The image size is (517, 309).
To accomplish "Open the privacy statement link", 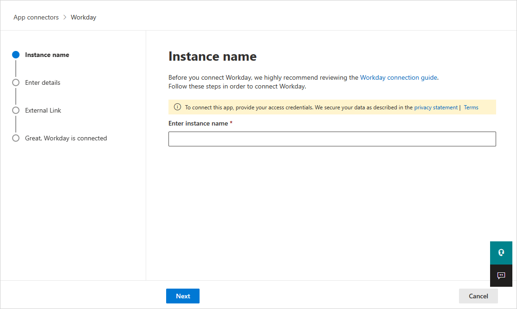I will coord(435,107).
